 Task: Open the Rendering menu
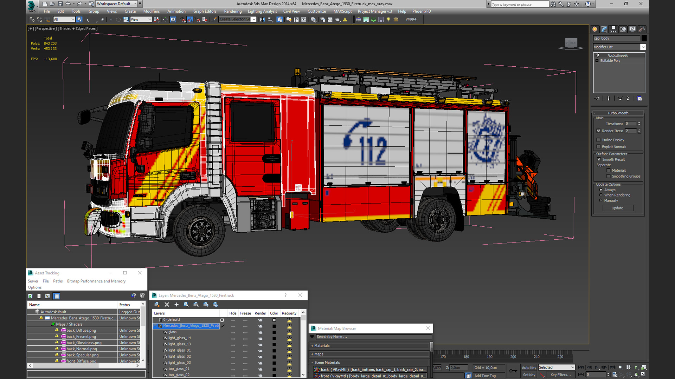coord(233,11)
